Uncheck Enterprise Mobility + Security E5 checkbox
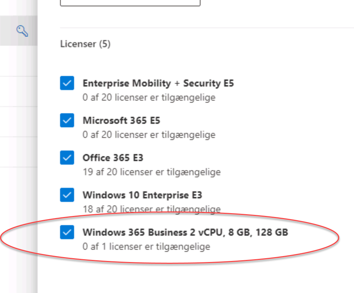 click(x=67, y=83)
